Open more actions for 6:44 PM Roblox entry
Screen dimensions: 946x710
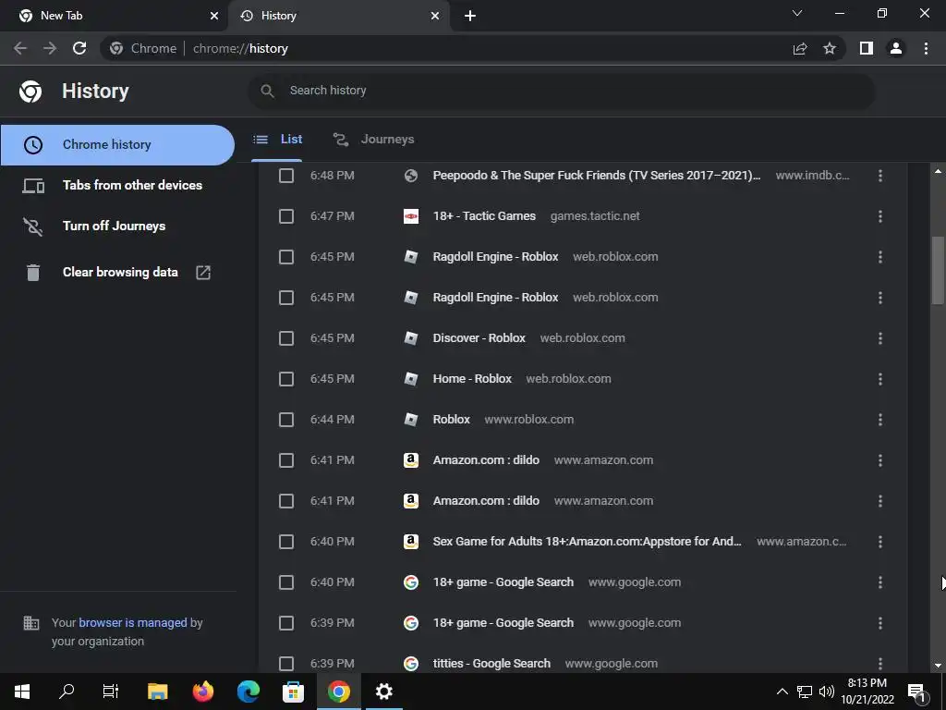[880, 420]
